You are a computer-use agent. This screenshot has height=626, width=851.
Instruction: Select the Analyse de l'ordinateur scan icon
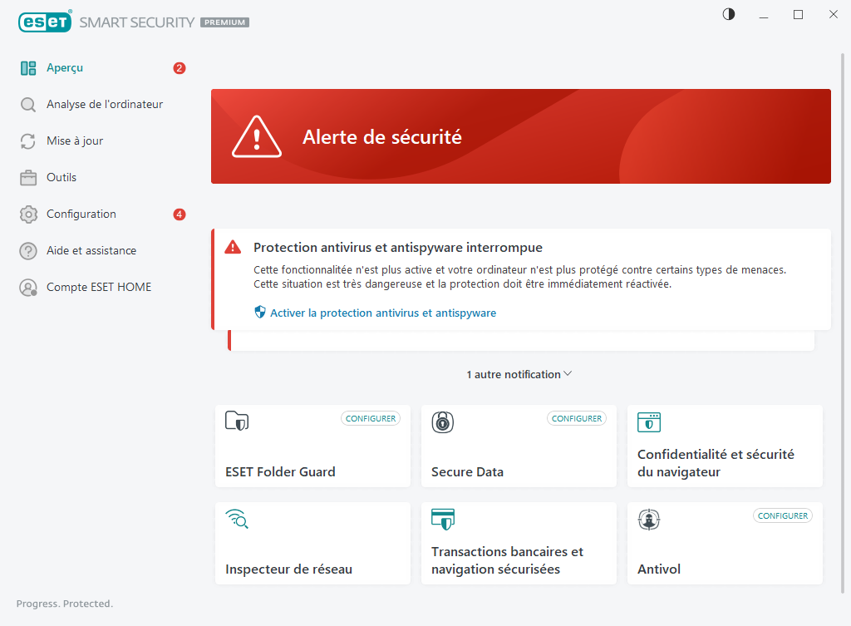(x=26, y=104)
